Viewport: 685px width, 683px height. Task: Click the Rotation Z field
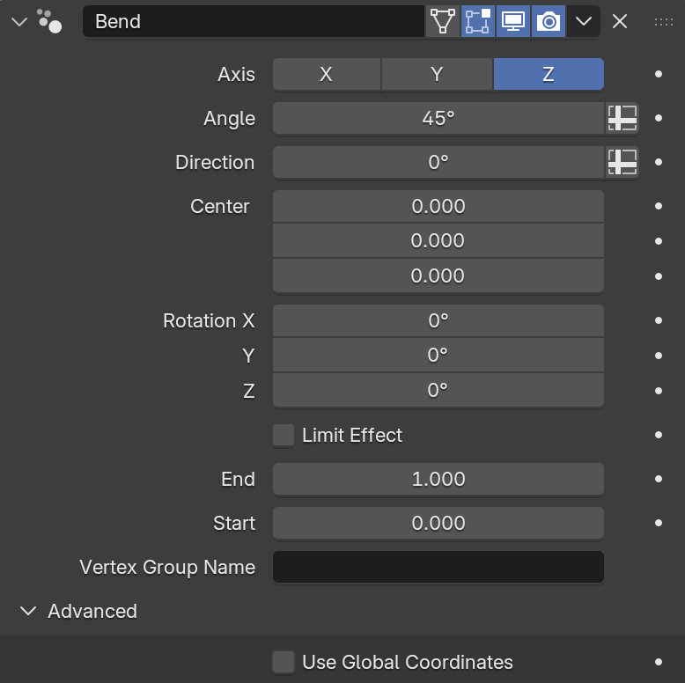438,391
